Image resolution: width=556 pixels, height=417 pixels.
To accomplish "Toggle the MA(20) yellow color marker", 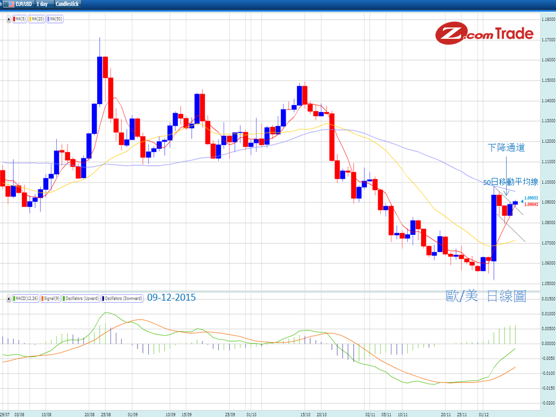I will (x=31, y=19).
